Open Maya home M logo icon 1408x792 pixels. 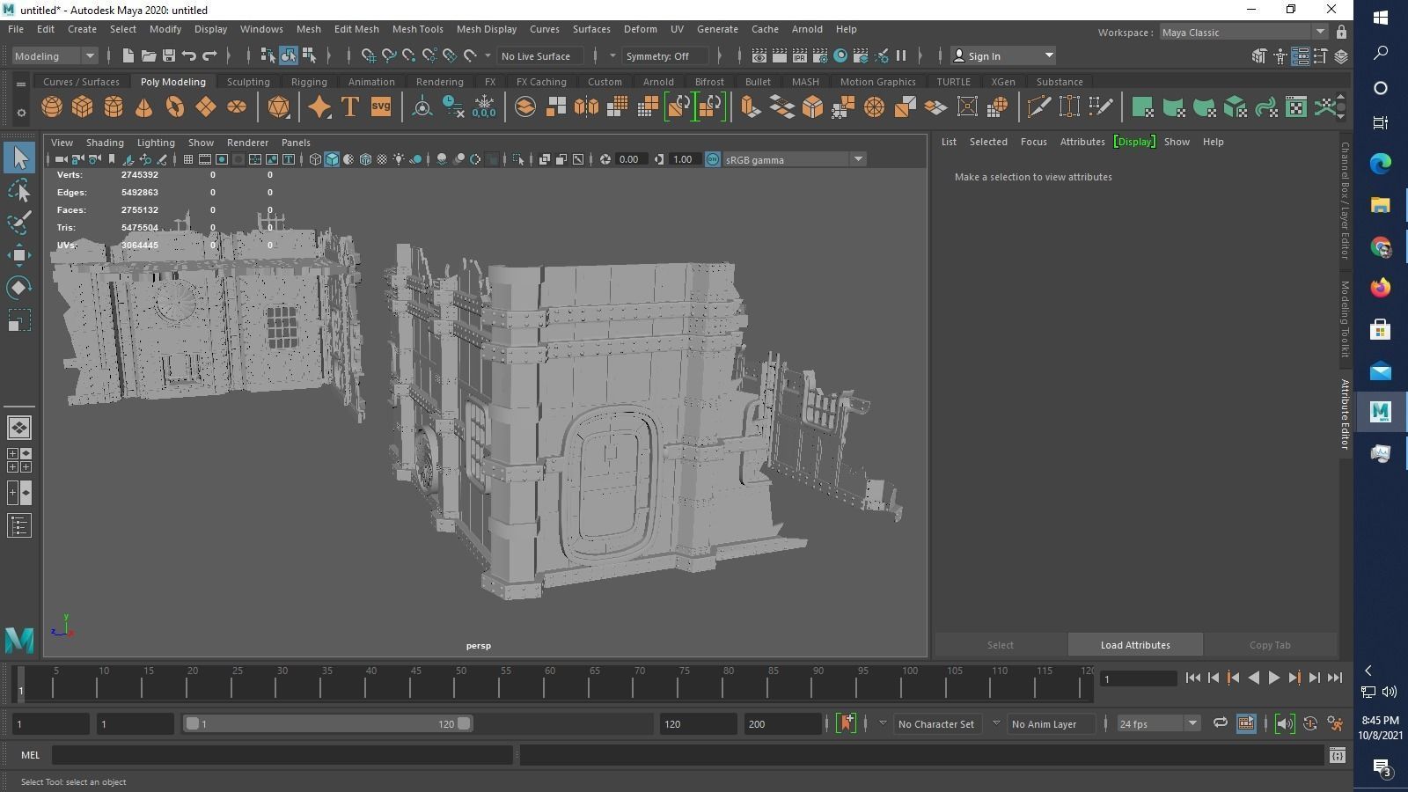click(19, 640)
